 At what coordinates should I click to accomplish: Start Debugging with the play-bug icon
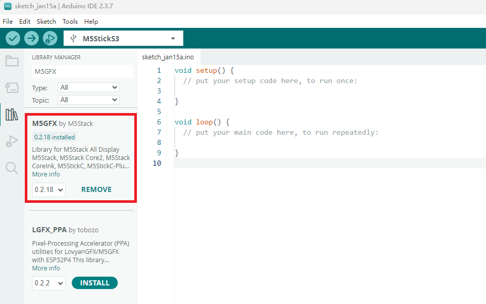(x=50, y=38)
